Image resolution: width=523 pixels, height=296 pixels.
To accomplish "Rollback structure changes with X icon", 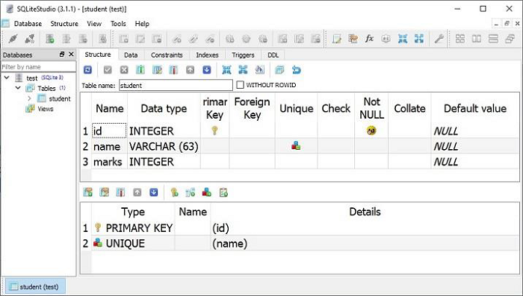I will coord(124,69).
